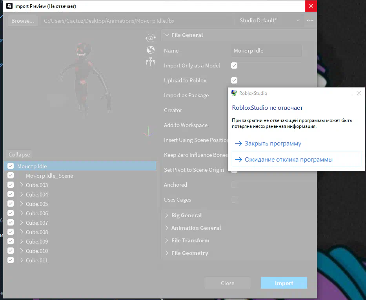The width and height of the screenshot is (366, 300).
Task: Click the Keep Zero Influence Bones label
Action: pyautogui.click(x=196, y=155)
